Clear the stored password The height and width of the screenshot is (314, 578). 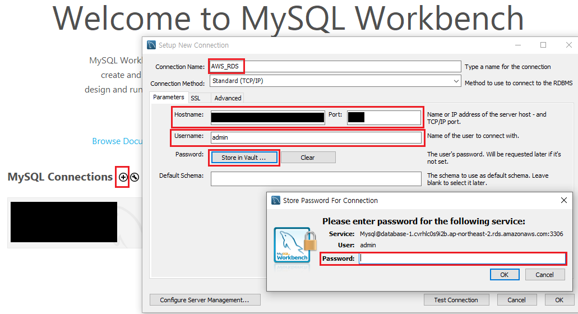click(308, 158)
